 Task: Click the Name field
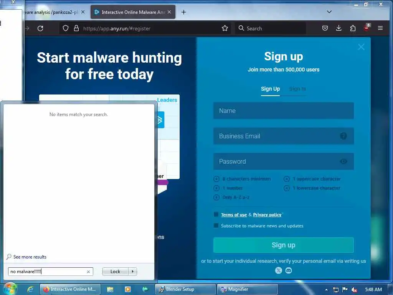[284, 111]
